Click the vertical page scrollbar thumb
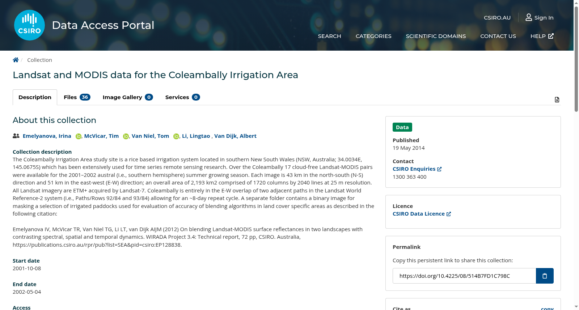Screen dimensions: 579x310 click(576, 59)
